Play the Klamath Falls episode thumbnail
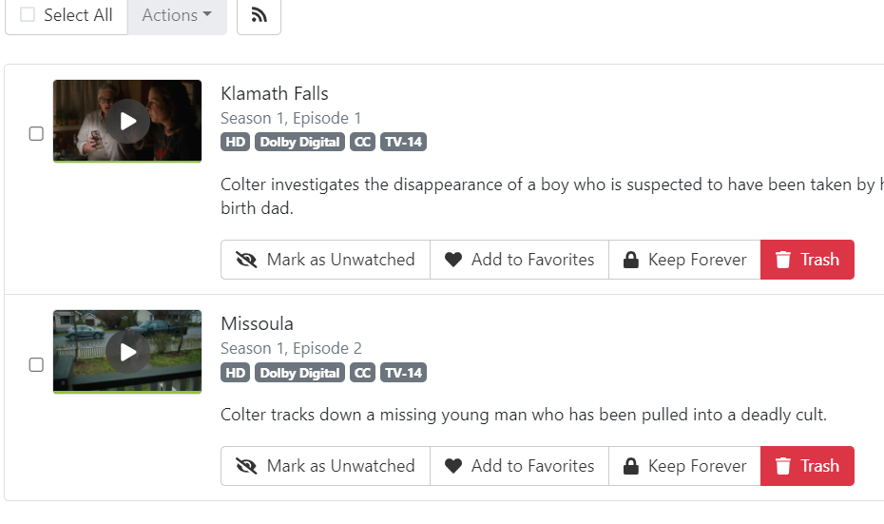884x524 pixels. point(127,121)
